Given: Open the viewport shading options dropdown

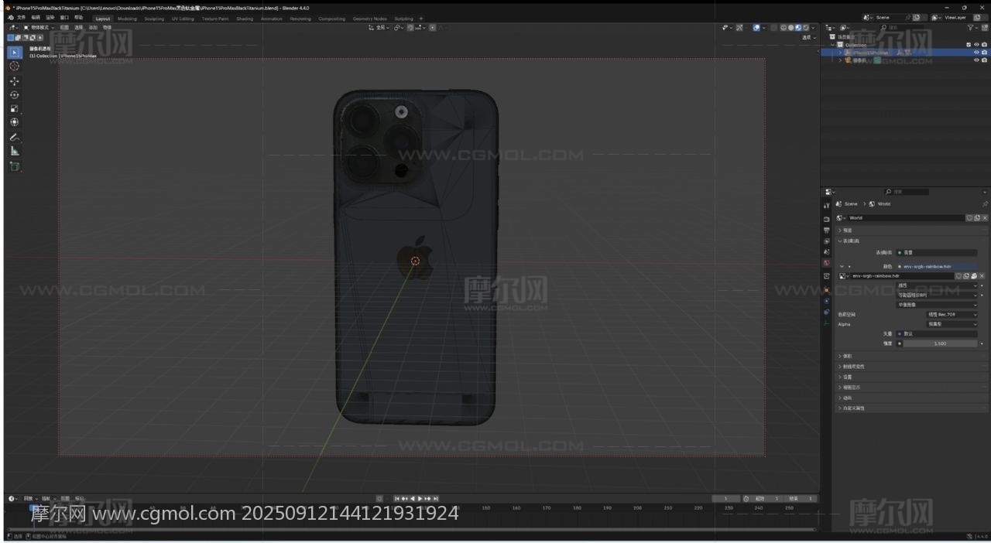Looking at the screenshot, I should pyautogui.click(x=813, y=28).
